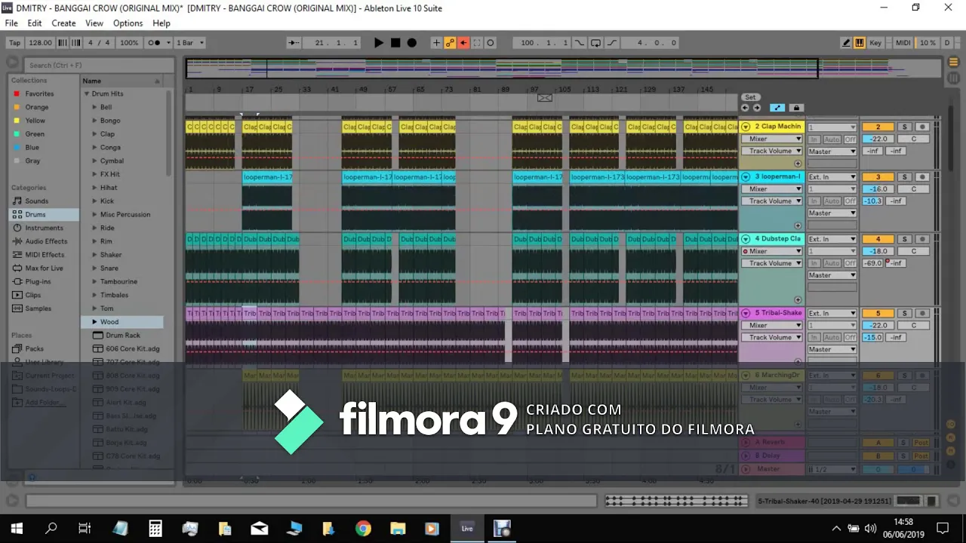The height and width of the screenshot is (543, 966).
Task: Open the 1 Bar quantization menu
Action: click(x=190, y=43)
